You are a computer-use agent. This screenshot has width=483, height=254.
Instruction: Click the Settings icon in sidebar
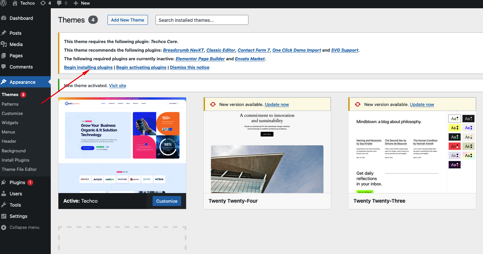[x=4, y=216]
